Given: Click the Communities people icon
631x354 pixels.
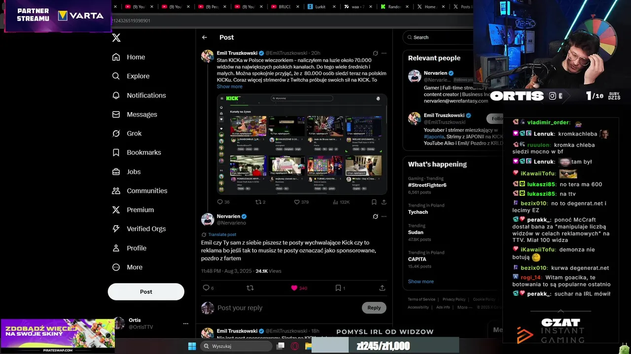Looking at the screenshot, I should point(116,191).
